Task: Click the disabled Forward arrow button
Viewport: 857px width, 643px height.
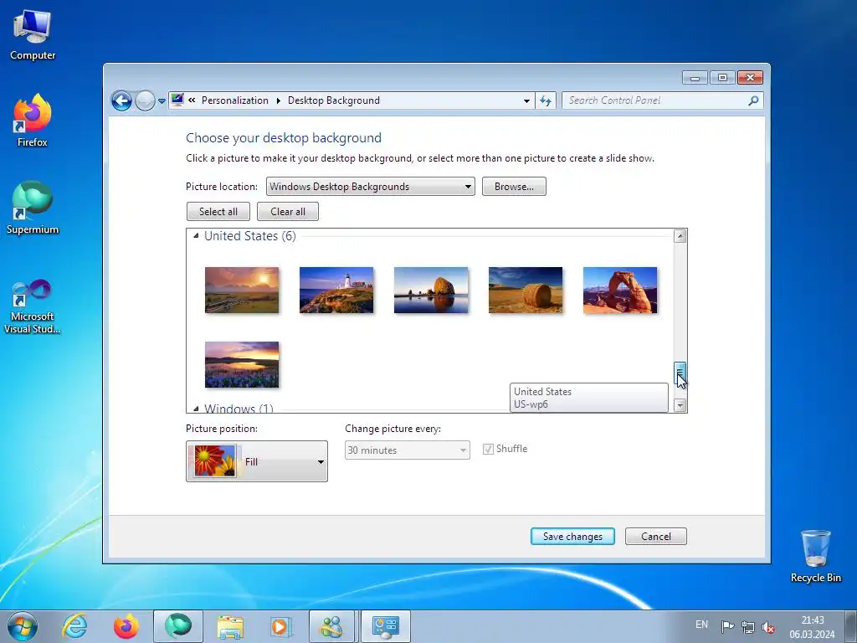Action: (x=145, y=100)
